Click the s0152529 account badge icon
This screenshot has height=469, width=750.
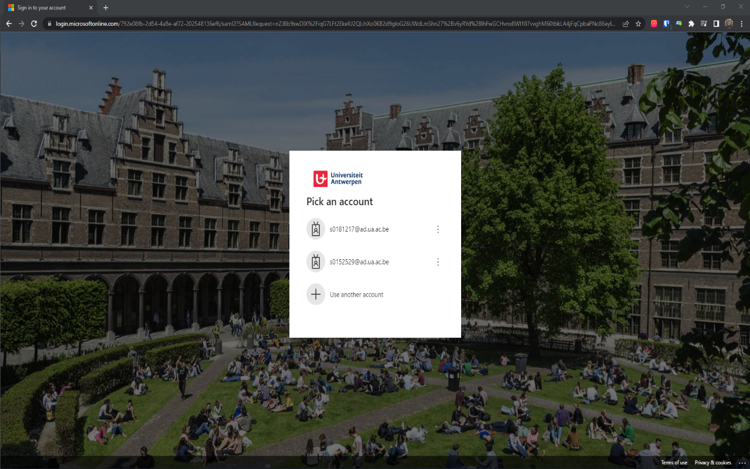point(316,261)
